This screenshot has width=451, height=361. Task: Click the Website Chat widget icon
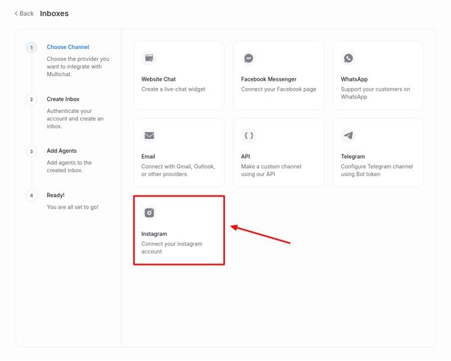149,58
